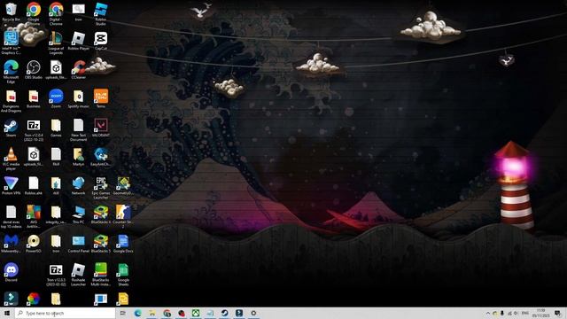Open File Explorer from the taskbar
This screenshot has height=319, width=567.
[x=151, y=313]
